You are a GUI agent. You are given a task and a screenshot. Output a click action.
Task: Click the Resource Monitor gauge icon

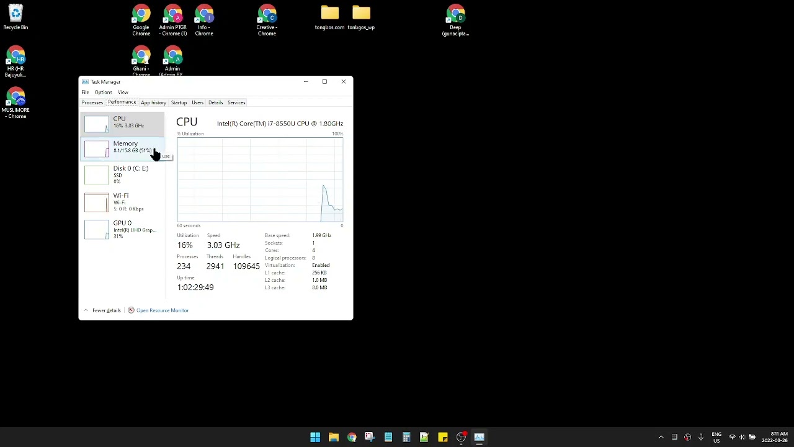pos(131,310)
